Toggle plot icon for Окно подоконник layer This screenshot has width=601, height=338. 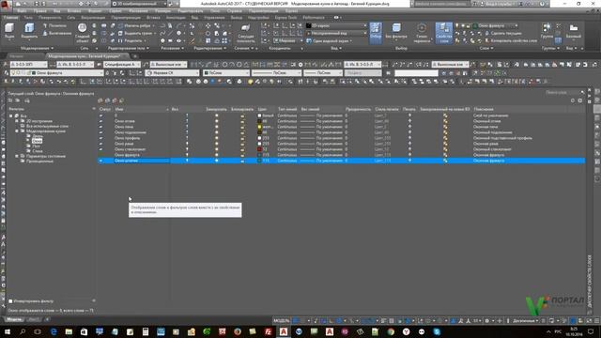(x=409, y=132)
